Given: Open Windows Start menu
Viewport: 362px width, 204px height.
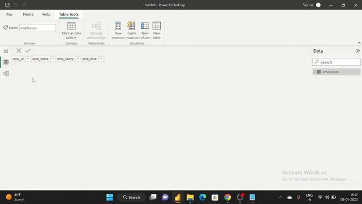Looking at the screenshot, I should [110, 197].
